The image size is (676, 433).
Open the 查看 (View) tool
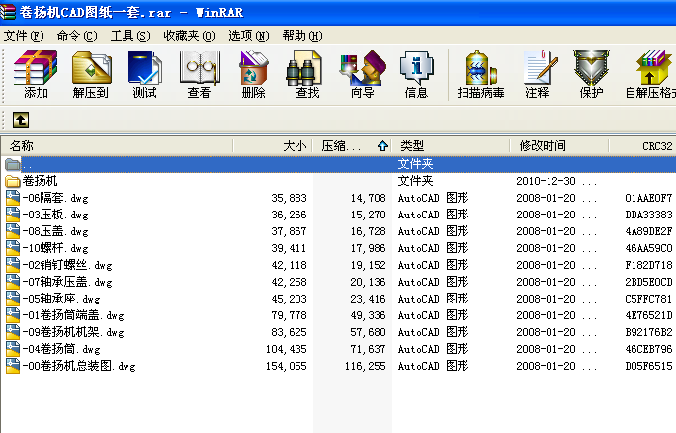(200, 74)
